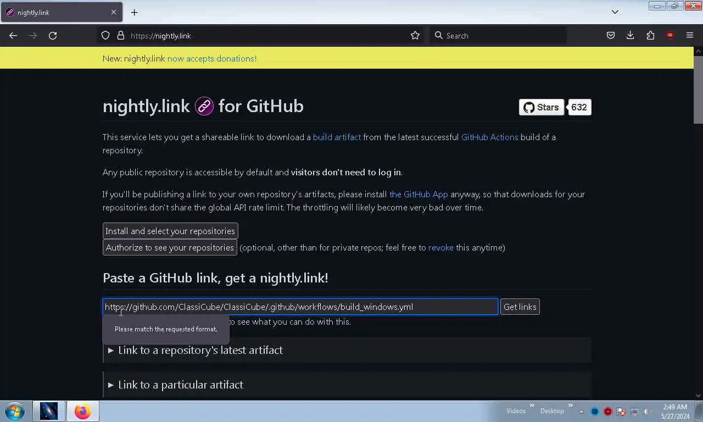Image resolution: width=703 pixels, height=422 pixels.
Task: Open the Save to Pocket icon
Action: click(x=610, y=36)
